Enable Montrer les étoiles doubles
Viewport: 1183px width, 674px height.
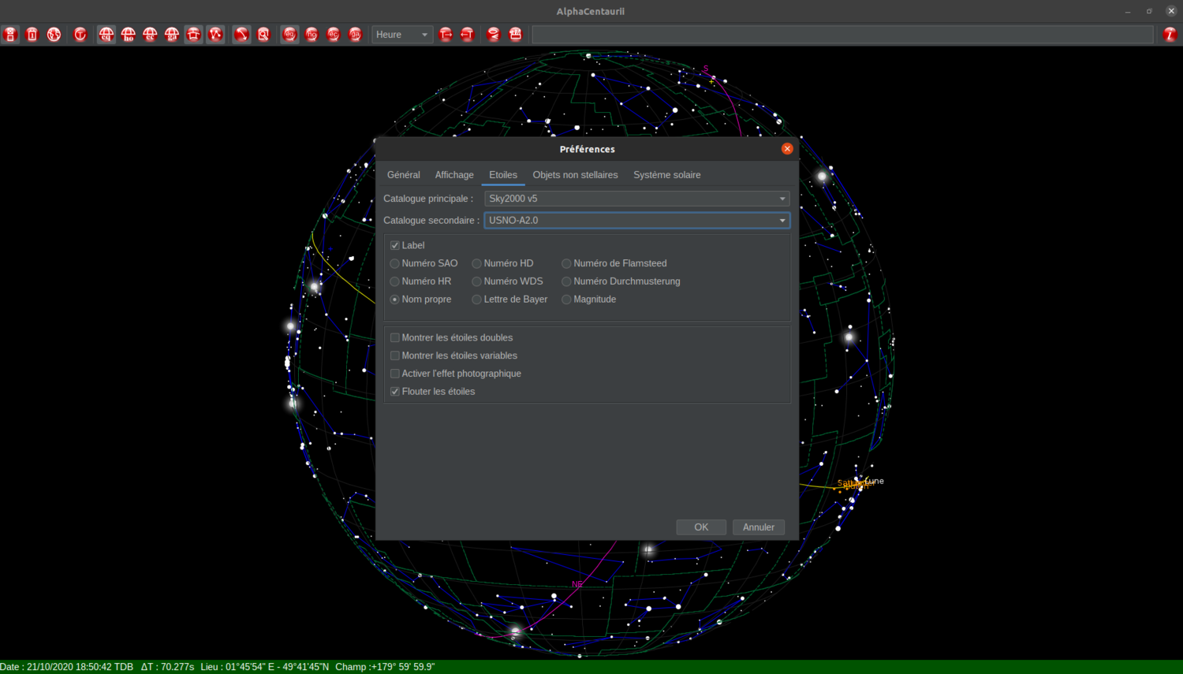click(394, 337)
